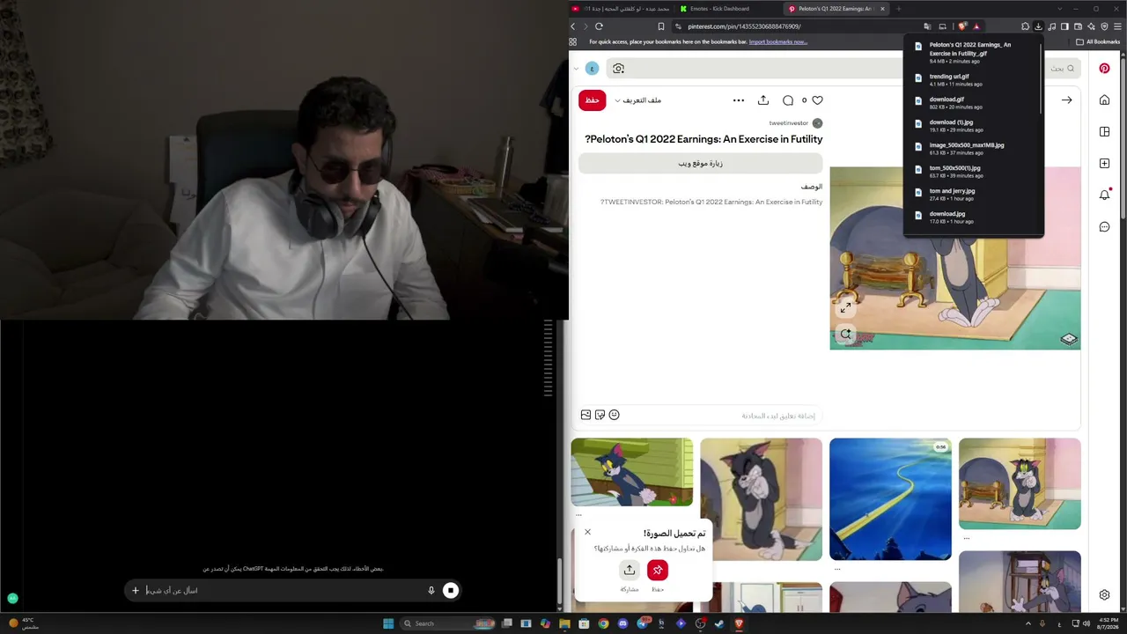Expand the pin image to fullscreen
Viewport: 1127px width, 634px height.
(845, 307)
